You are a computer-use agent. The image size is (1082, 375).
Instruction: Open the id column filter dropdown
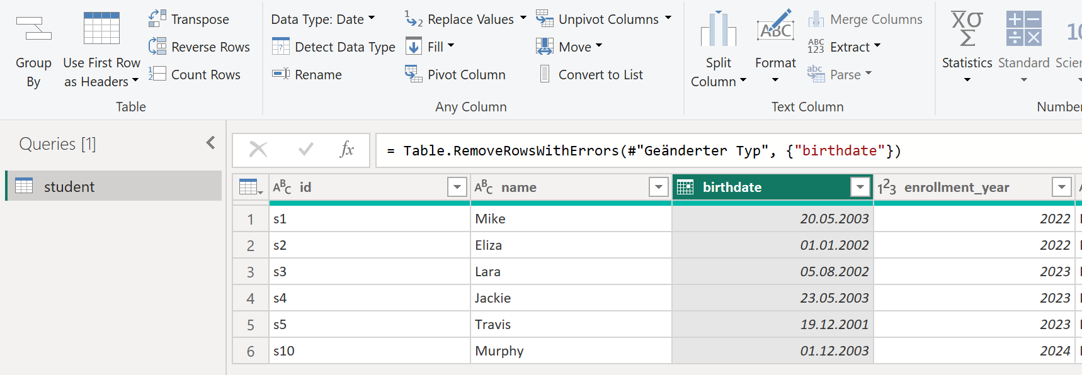[457, 187]
